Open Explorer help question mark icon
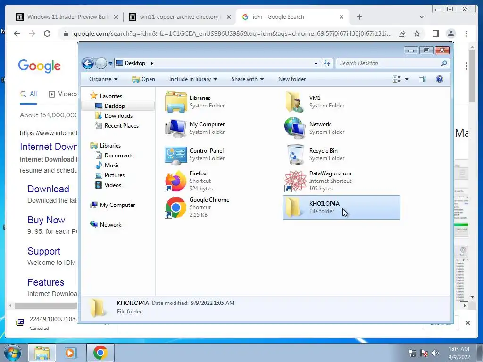The image size is (483, 362). pos(440,79)
